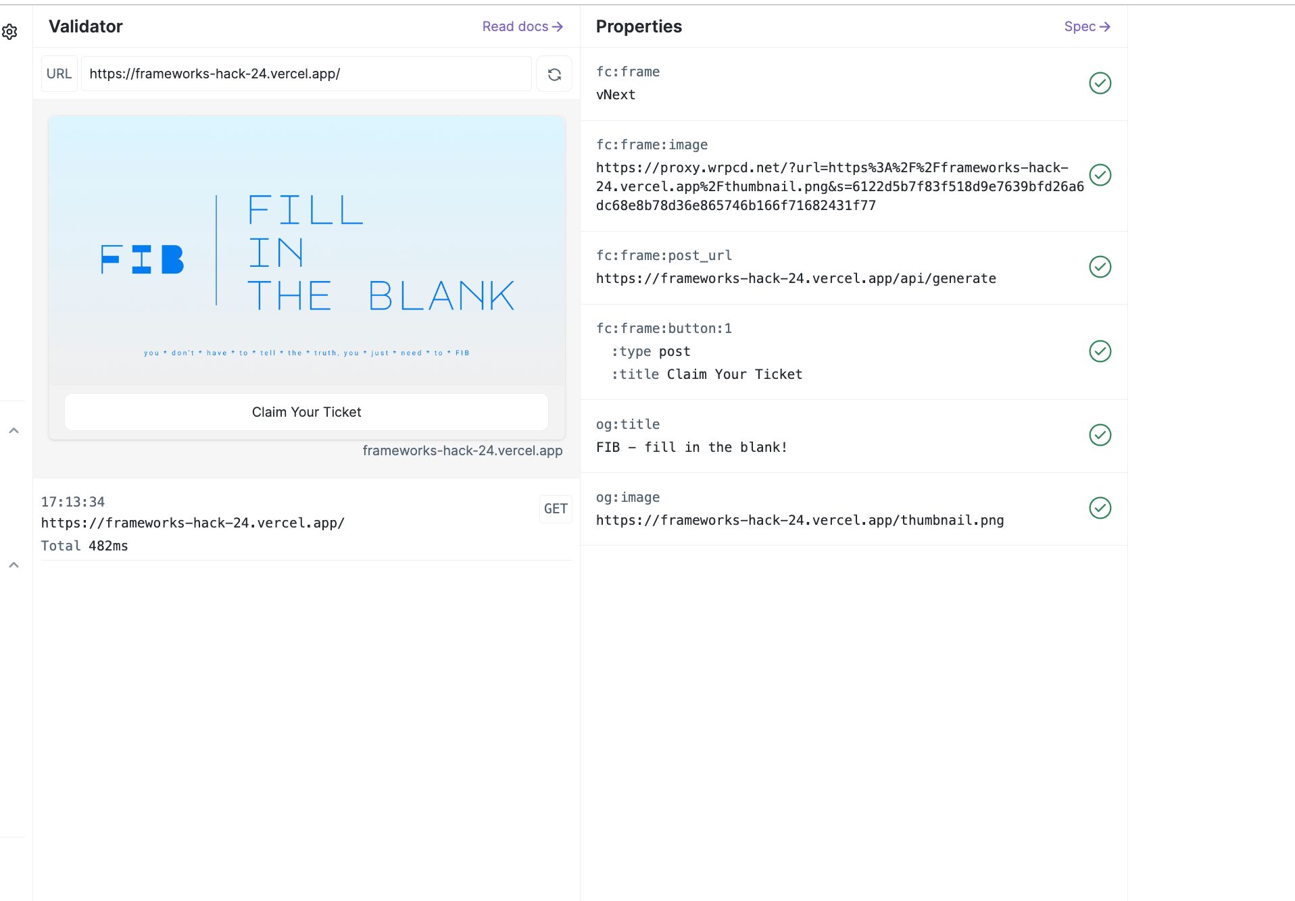
Task: Open the Read docs link
Action: pos(522,26)
